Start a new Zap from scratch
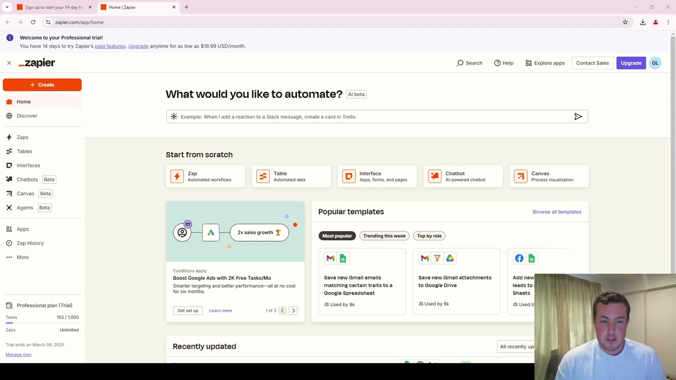Screen dimensions: 676x380 click(205, 176)
